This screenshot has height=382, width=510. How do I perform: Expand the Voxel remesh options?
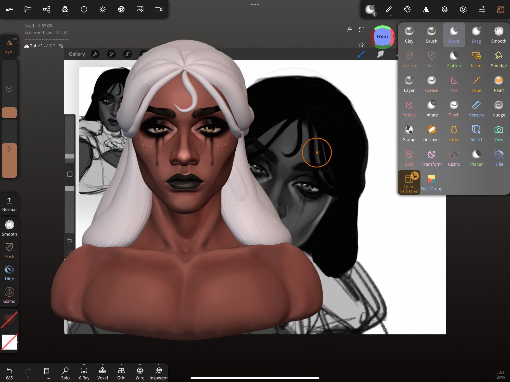(x=103, y=365)
